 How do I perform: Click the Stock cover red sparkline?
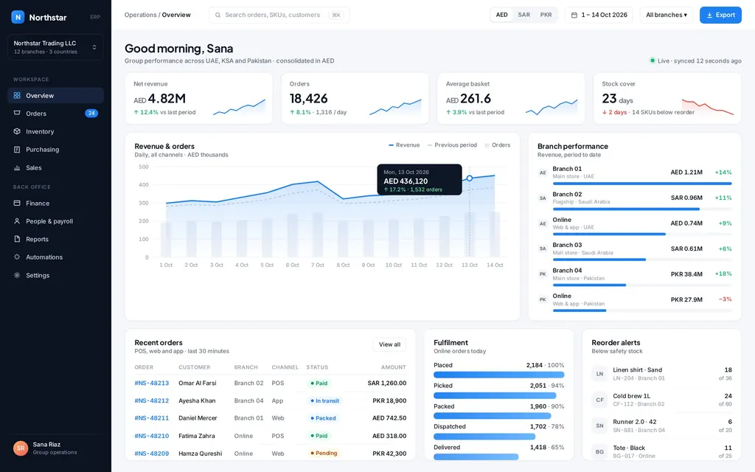(708, 107)
